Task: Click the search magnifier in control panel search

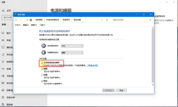Action: coord(150,20)
